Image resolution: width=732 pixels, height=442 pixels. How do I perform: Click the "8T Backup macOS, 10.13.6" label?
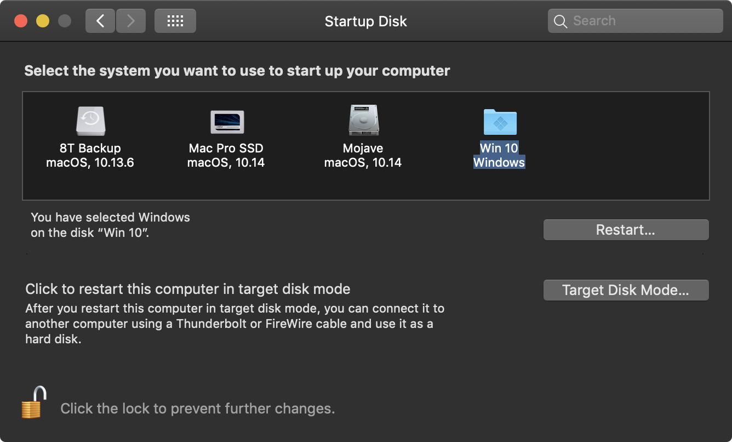point(90,155)
